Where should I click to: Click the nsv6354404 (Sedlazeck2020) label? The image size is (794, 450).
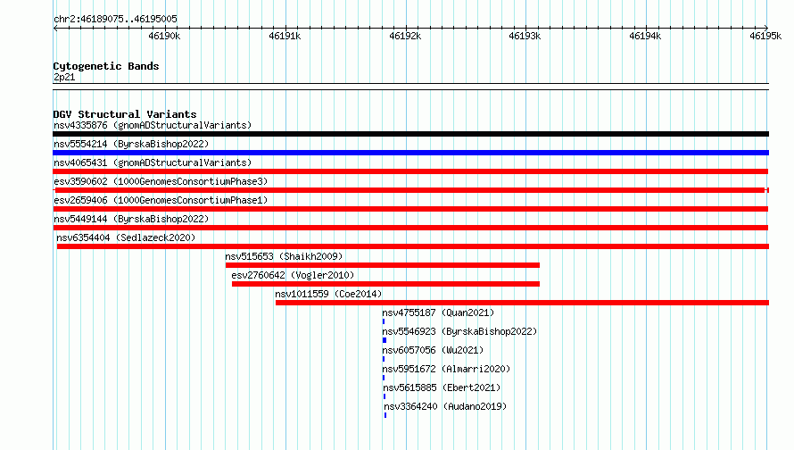coord(126,237)
